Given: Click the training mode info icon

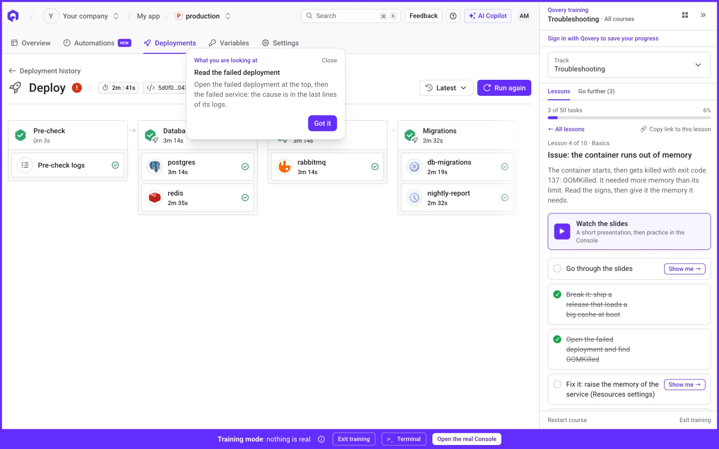Looking at the screenshot, I should click(321, 439).
